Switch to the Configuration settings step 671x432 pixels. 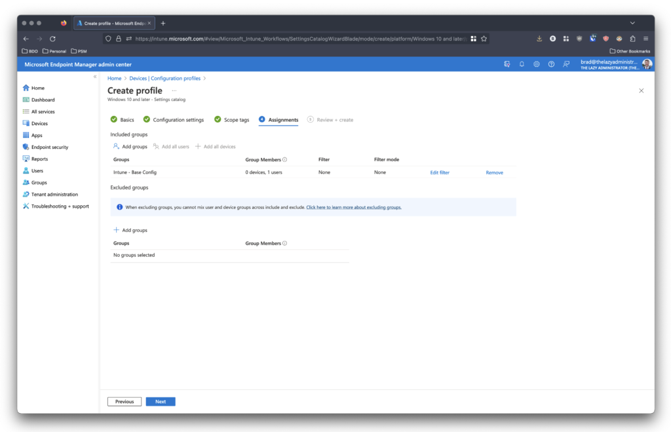(x=173, y=120)
